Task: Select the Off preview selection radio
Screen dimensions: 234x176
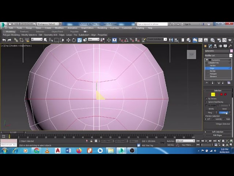Action: pyautogui.click(x=205, y=119)
